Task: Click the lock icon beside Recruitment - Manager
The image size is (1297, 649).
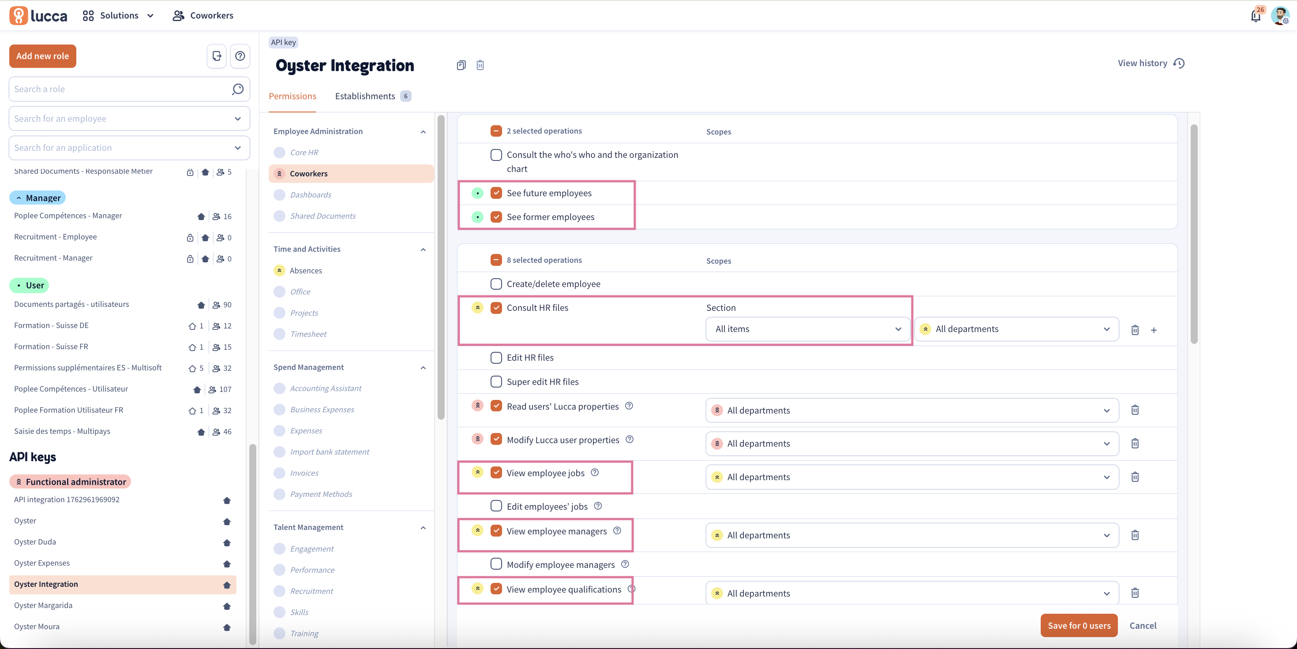Action: click(x=190, y=259)
